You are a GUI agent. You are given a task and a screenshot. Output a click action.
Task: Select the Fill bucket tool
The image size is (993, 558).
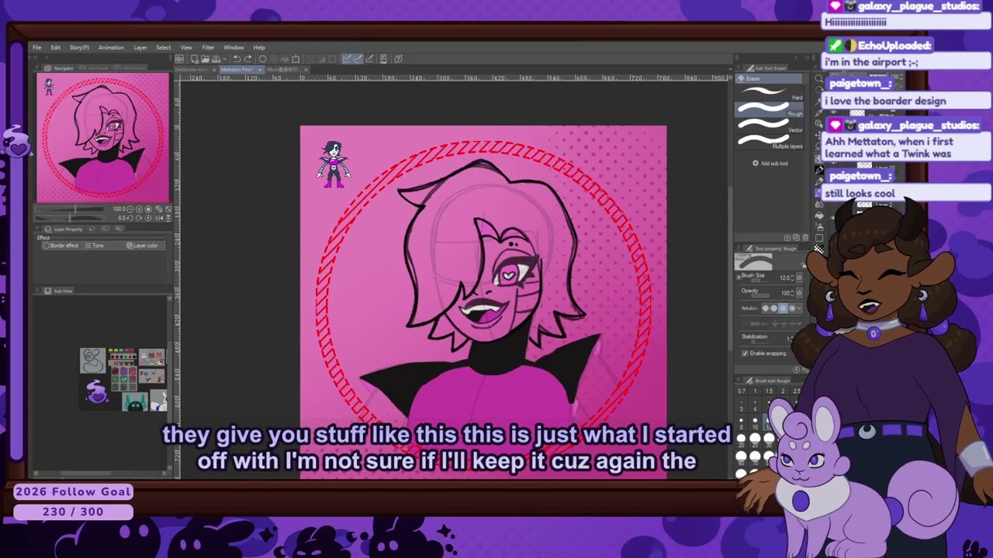click(819, 215)
